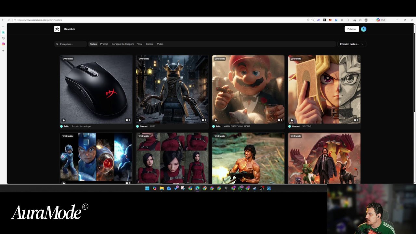Viewport: 416px width, 234px height.
Task: Select the Prompt filter tab
Action: (x=104, y=44)
